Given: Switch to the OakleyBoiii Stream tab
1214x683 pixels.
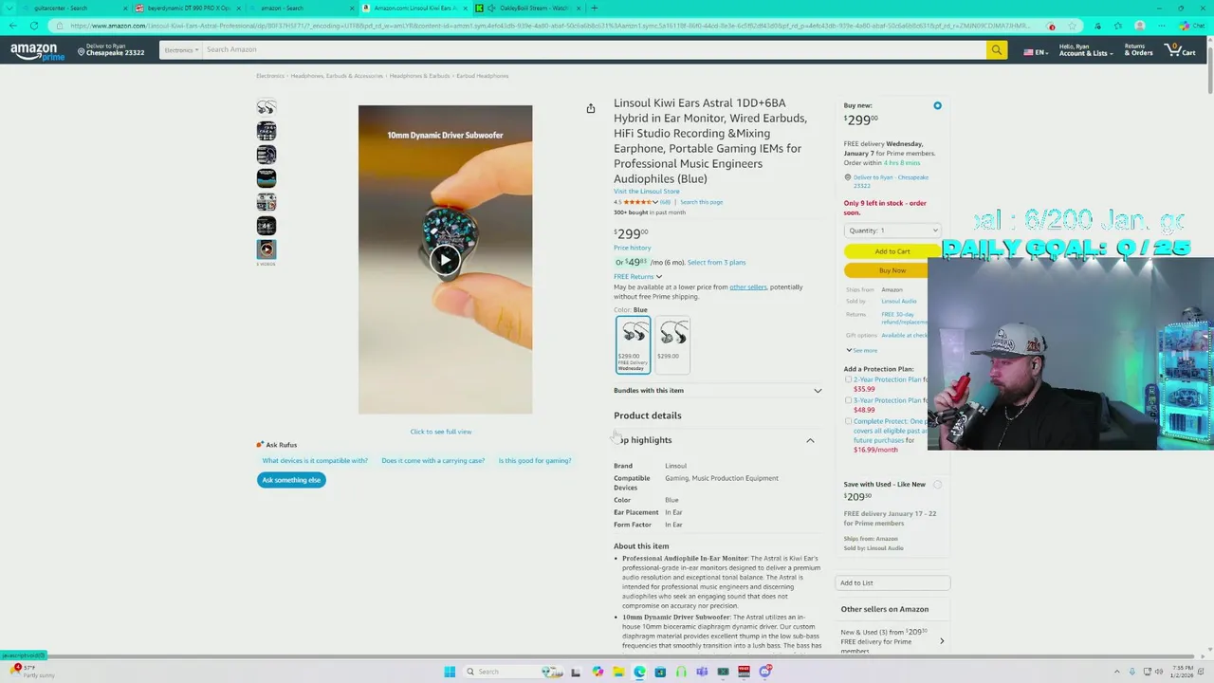Looking at the screenshot, I should [527, 8].
